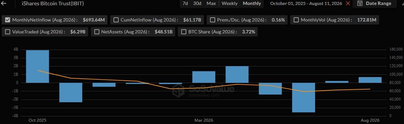Click the back arrow icon
The height and width of the screenshot is (124, 404).
pyautogui.click(x=4, y=3)
